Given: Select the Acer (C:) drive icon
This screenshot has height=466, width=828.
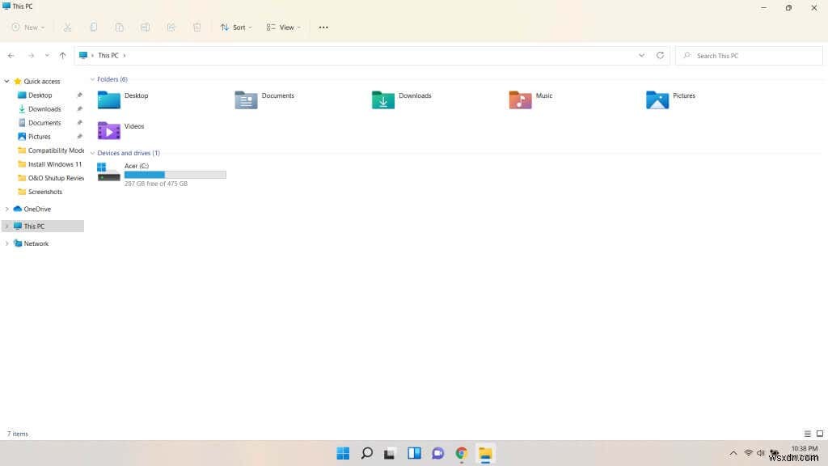Looking at the screenshot, I should pyautogui.click(x=109, y=172).
